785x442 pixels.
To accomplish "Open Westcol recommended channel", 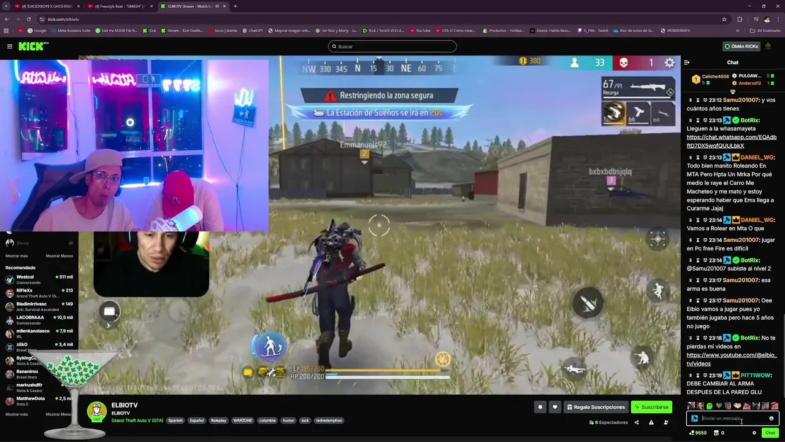I will coord(39,279).
